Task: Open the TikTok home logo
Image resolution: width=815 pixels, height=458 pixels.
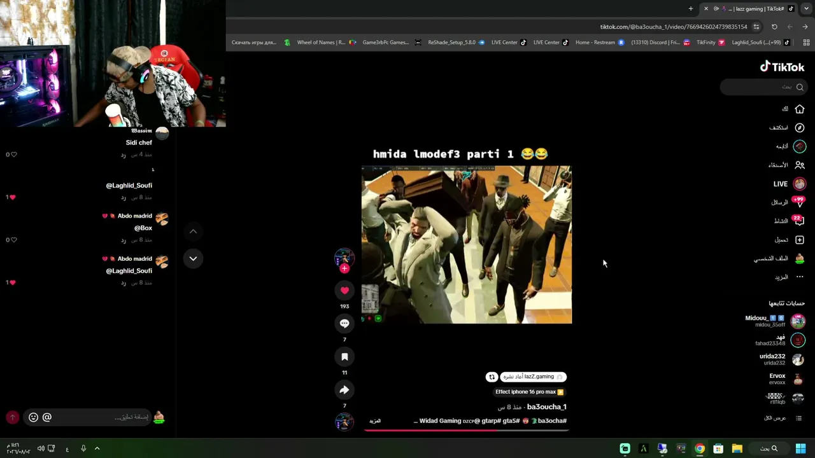Action: pyautogui.click(x=782, y=67)
